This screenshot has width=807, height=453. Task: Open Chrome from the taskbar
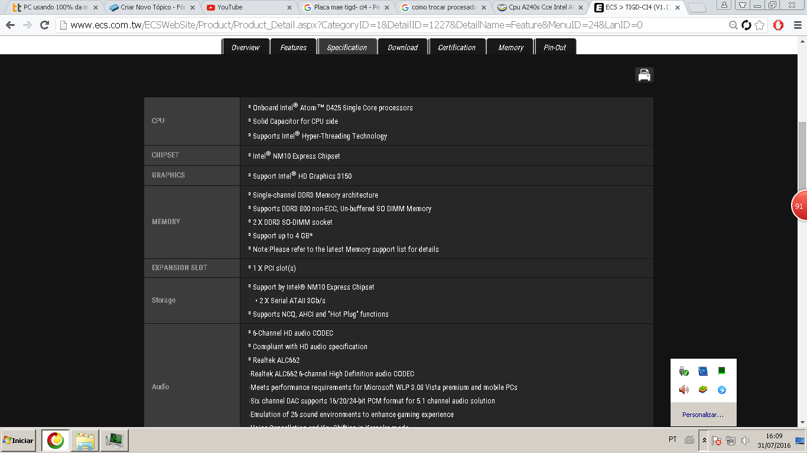(x=56, y=441)
